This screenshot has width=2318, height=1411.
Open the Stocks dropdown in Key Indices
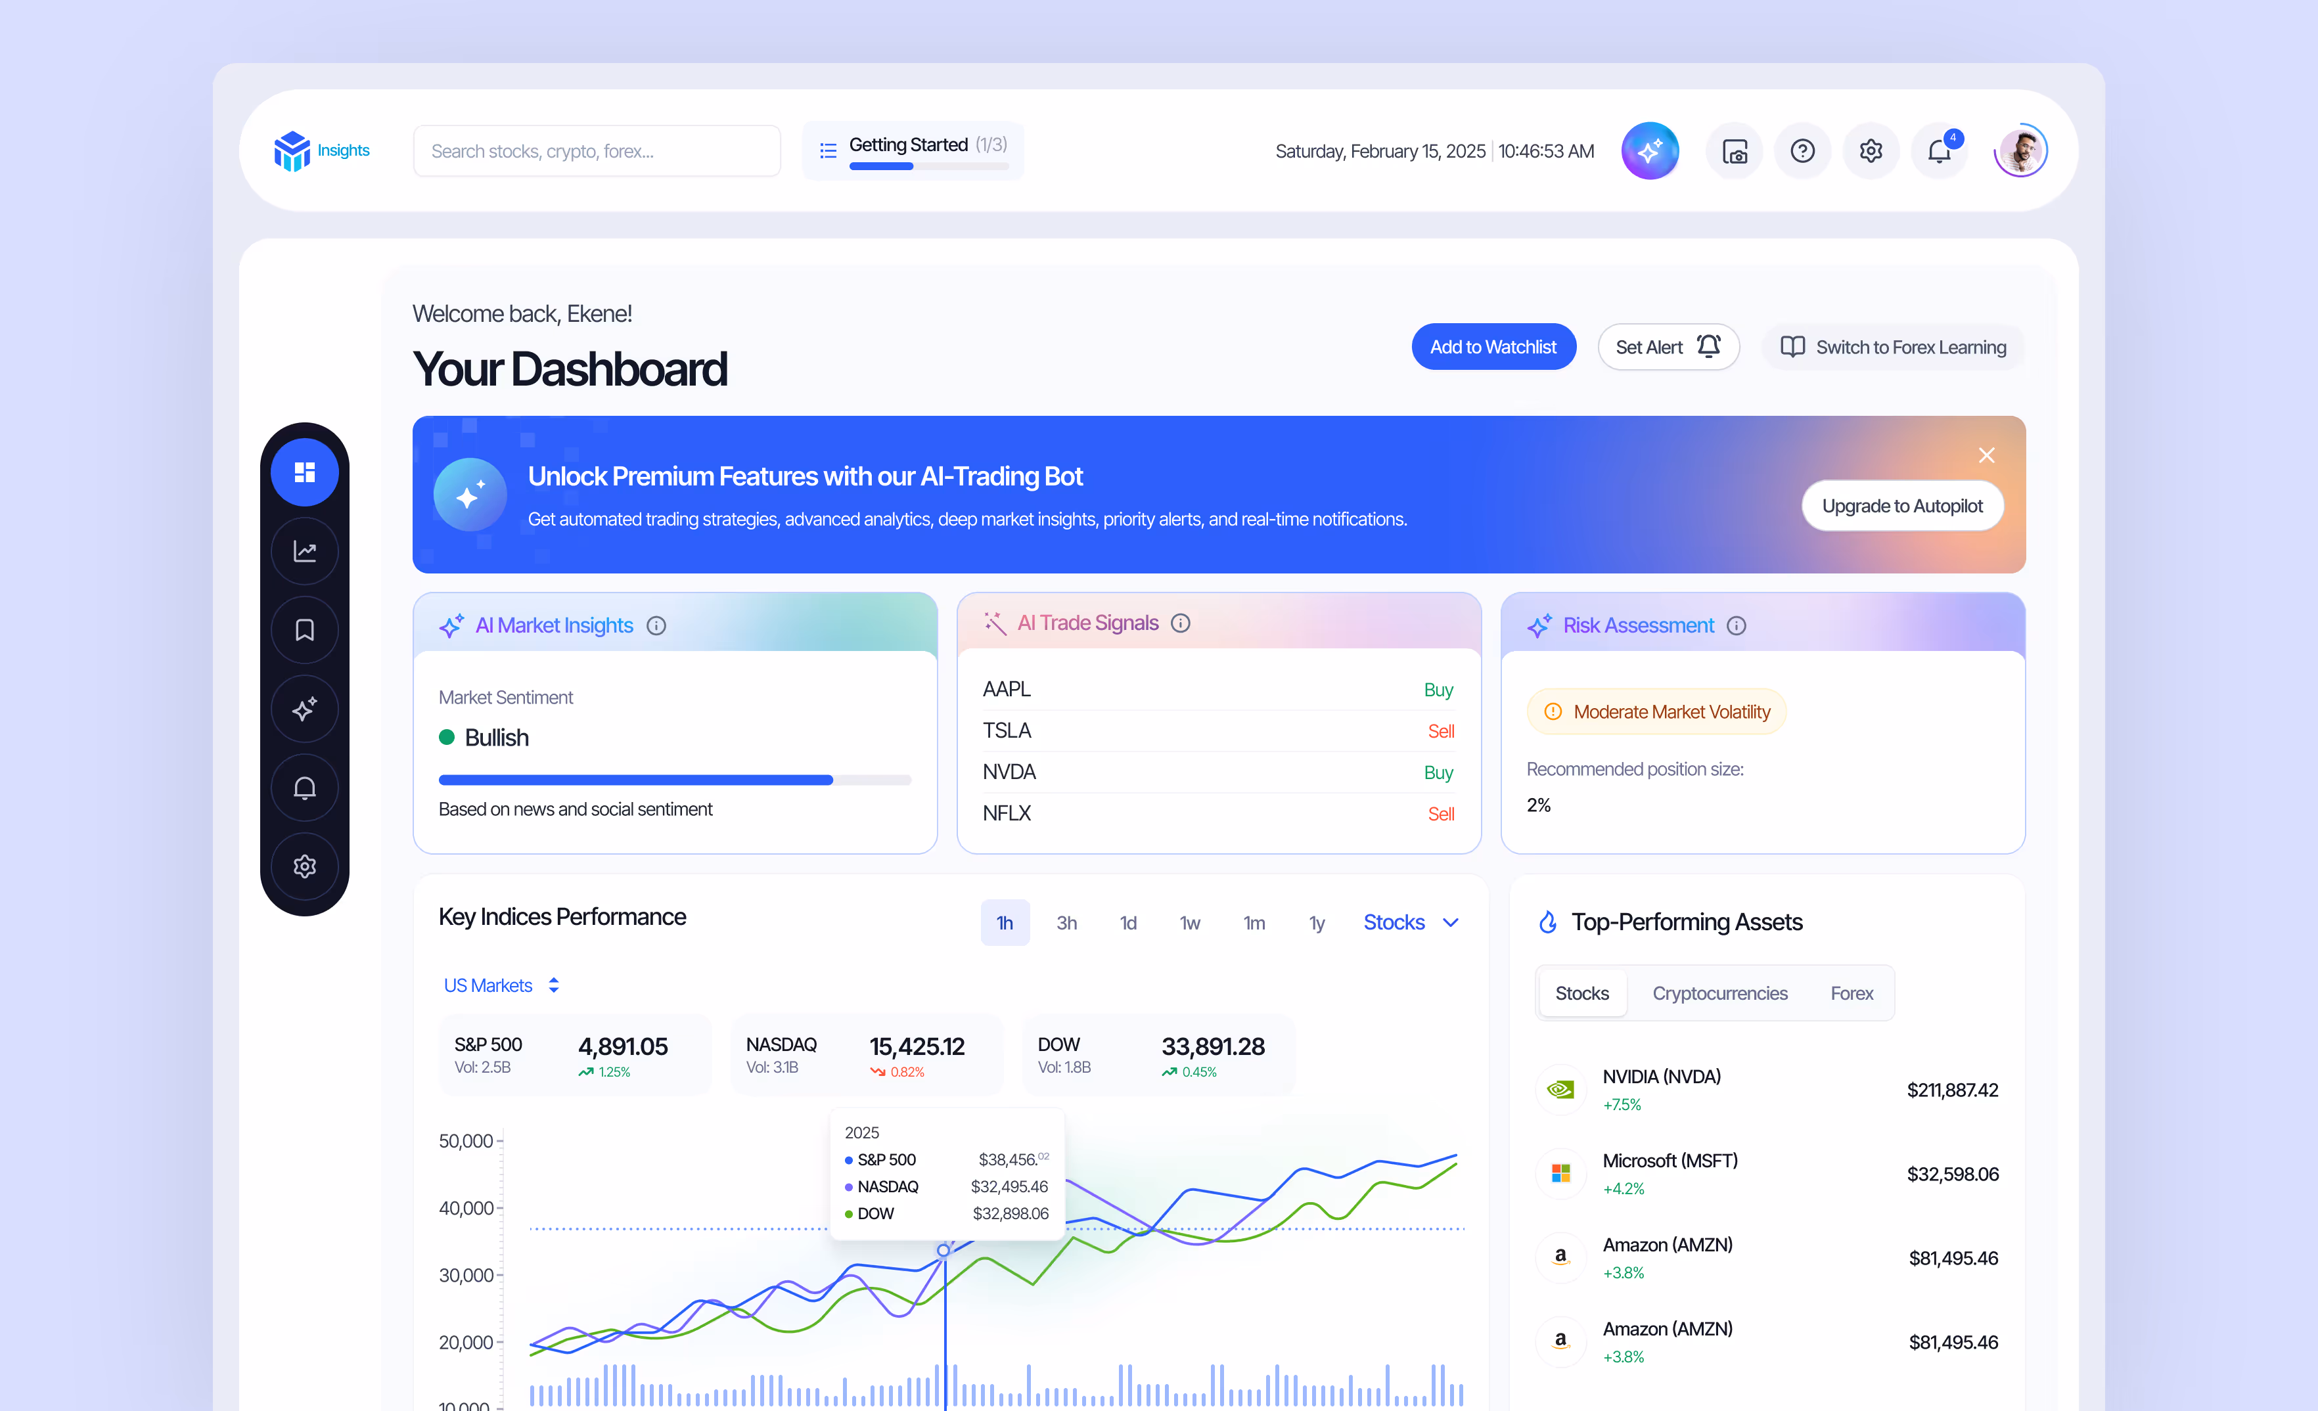pyautogui.click(x=1410, y=922)
